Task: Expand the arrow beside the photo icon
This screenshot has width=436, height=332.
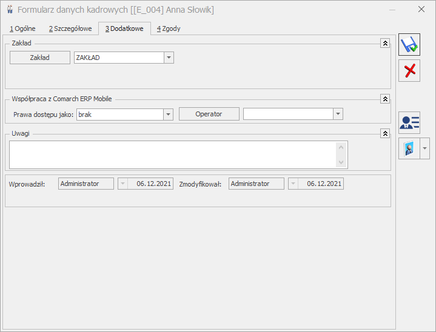Action: [x=424, y=148]
